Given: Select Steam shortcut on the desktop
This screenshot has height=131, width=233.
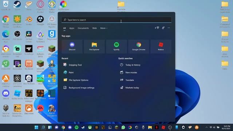Looking at the screenshot, I should click(x=17, y=5).
